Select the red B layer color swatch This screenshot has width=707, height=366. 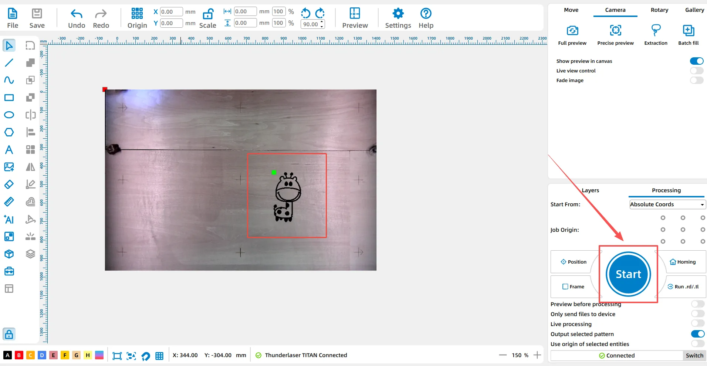pos(19,355)
